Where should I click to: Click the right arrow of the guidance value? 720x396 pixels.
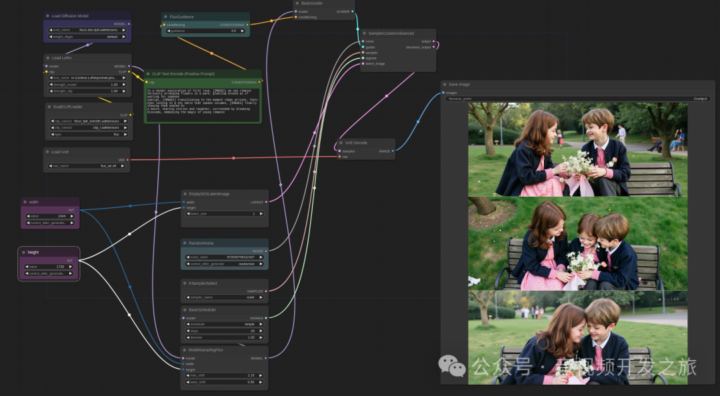click(243, 31)
